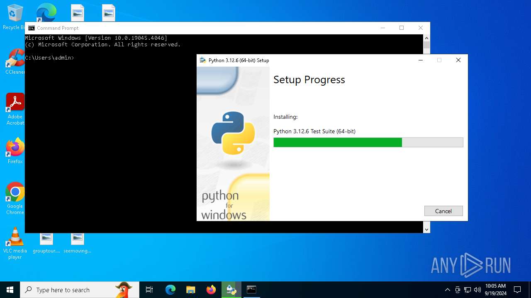Select the Adobe Acrobat desktop shortcut

point(15,109)
